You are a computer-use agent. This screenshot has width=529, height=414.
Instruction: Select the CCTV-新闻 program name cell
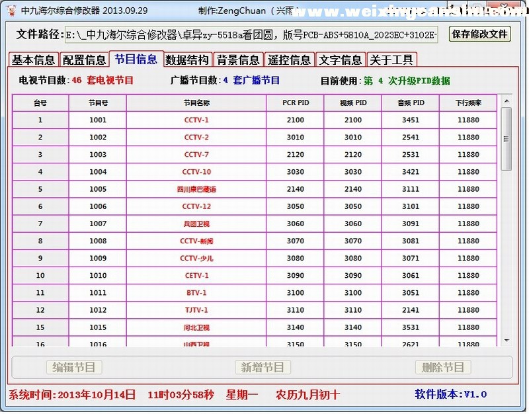[196, 241]
